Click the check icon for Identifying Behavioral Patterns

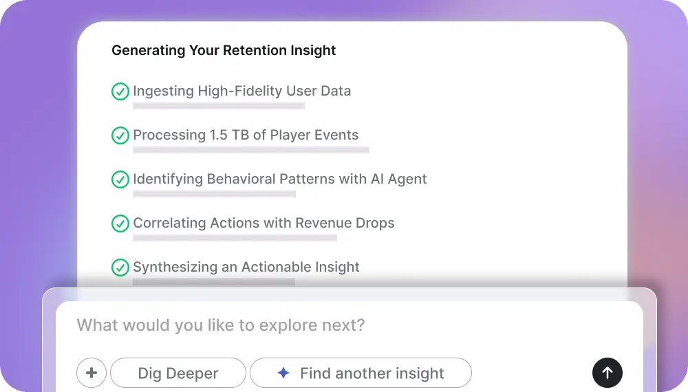(120, 179)
